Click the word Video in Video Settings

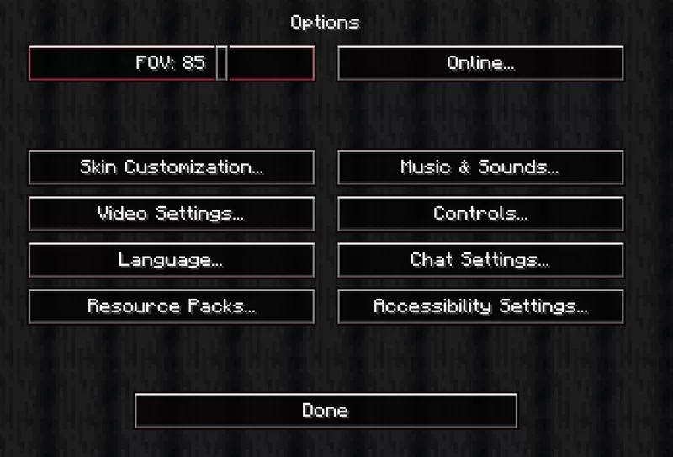(122, 214)
